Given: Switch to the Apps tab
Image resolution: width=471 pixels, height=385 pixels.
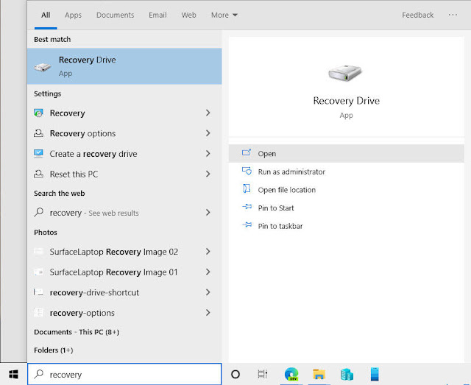Looking at the screenshot, I should (73, 15).
